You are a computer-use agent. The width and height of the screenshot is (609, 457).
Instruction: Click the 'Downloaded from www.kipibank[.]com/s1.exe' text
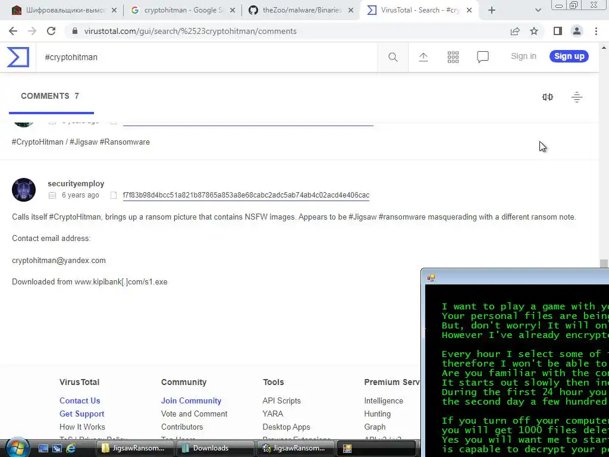pyautogui.click(x=90, y=281)
